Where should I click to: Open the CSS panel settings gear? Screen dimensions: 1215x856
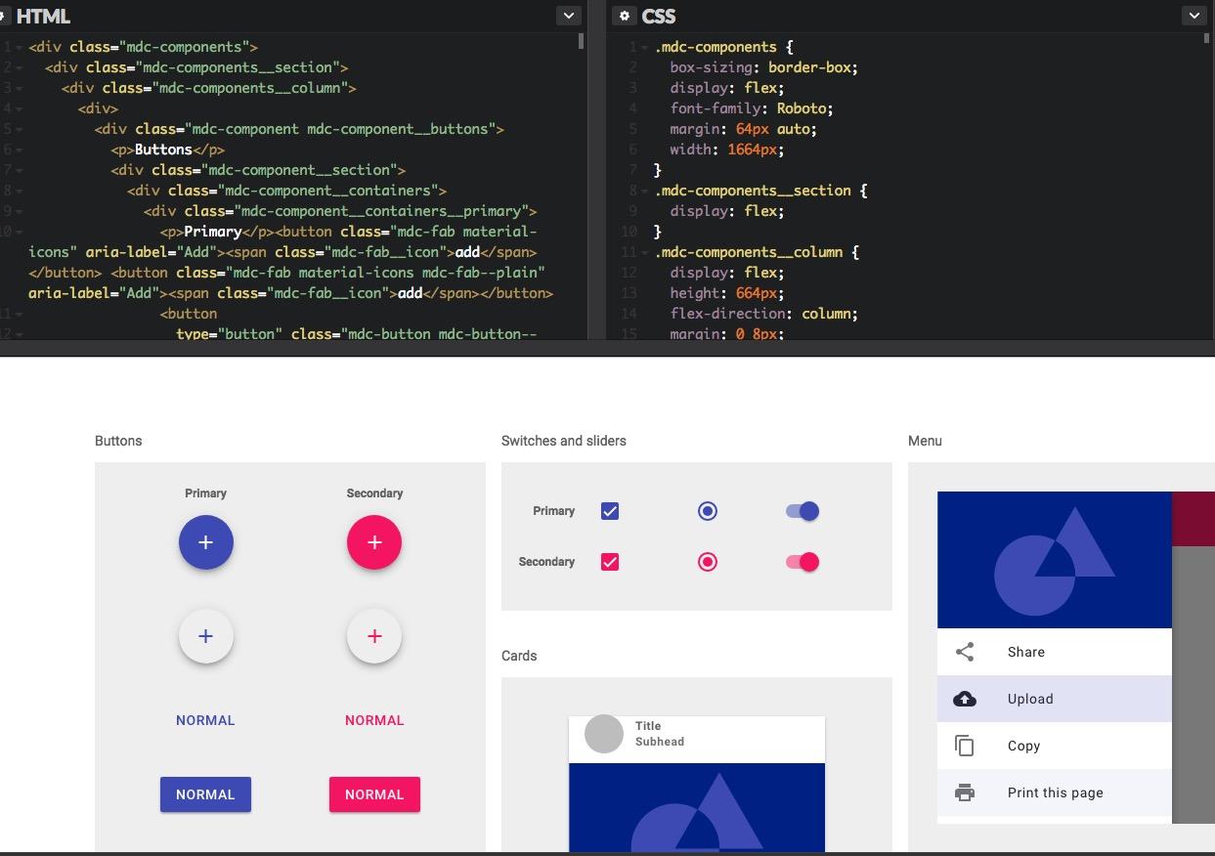coord(625,16)
